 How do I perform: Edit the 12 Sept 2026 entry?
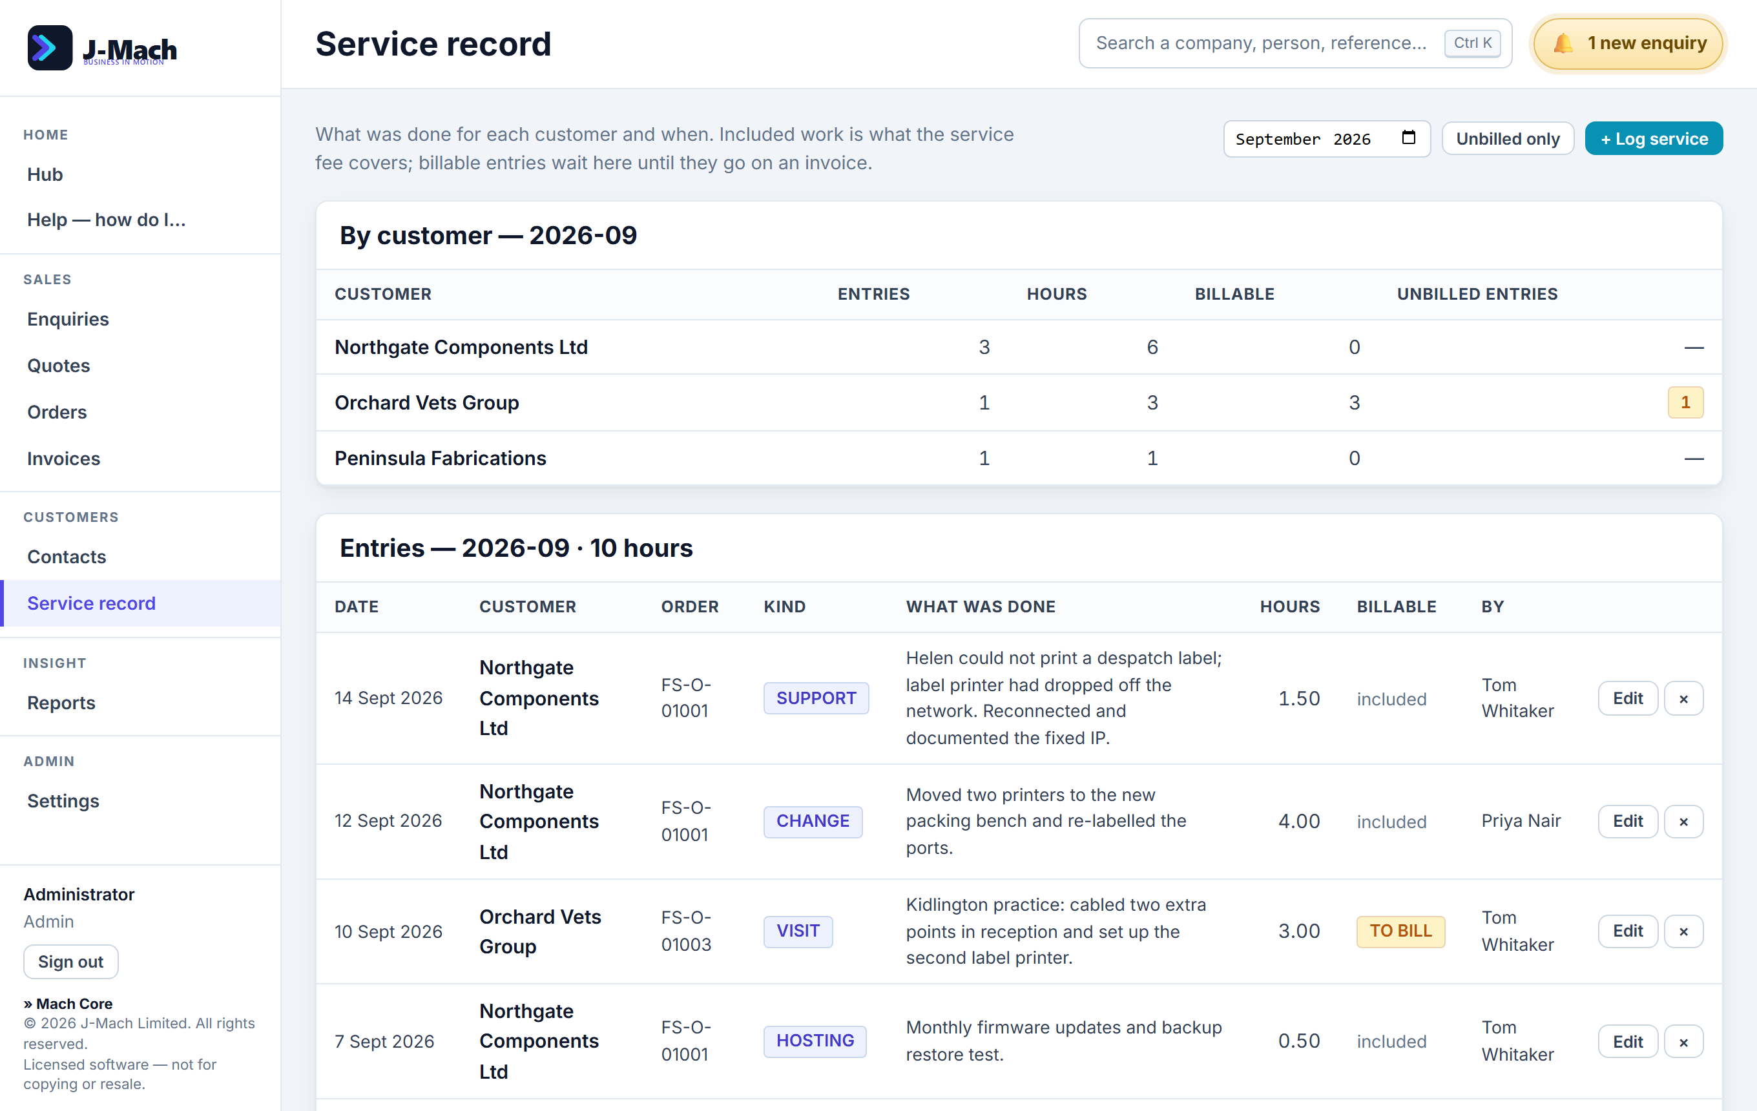point(1627,822)
